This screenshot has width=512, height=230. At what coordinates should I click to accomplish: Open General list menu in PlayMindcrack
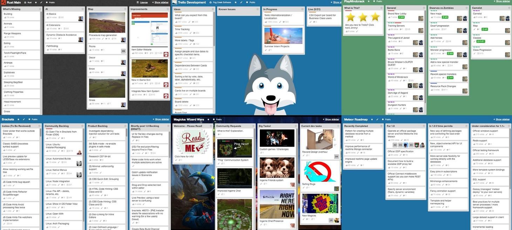[x=423, y=8]
